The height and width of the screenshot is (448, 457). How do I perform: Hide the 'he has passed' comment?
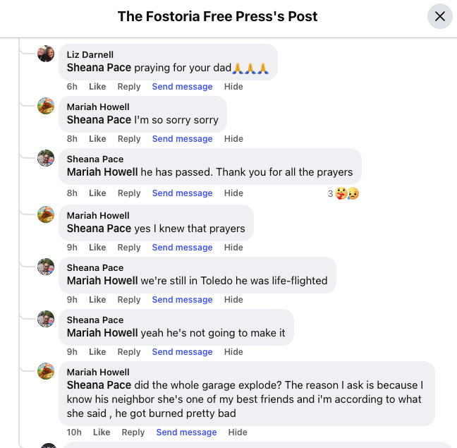point(233,193)
